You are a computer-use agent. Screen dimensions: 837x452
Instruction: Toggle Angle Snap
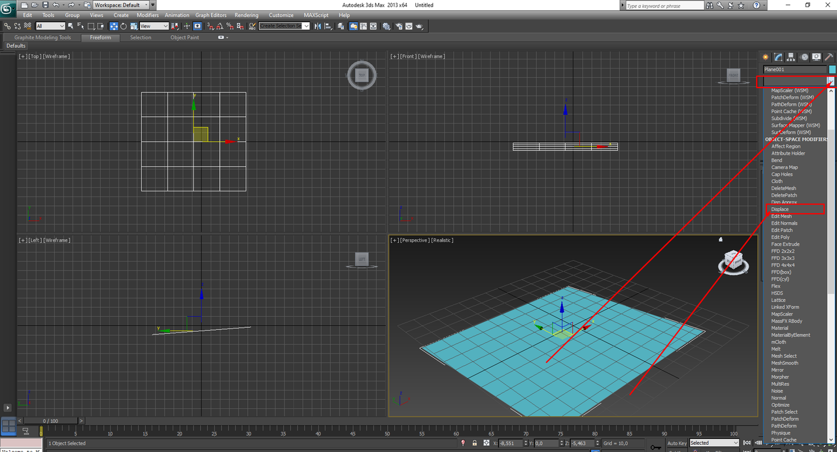[x=220, y=26]
